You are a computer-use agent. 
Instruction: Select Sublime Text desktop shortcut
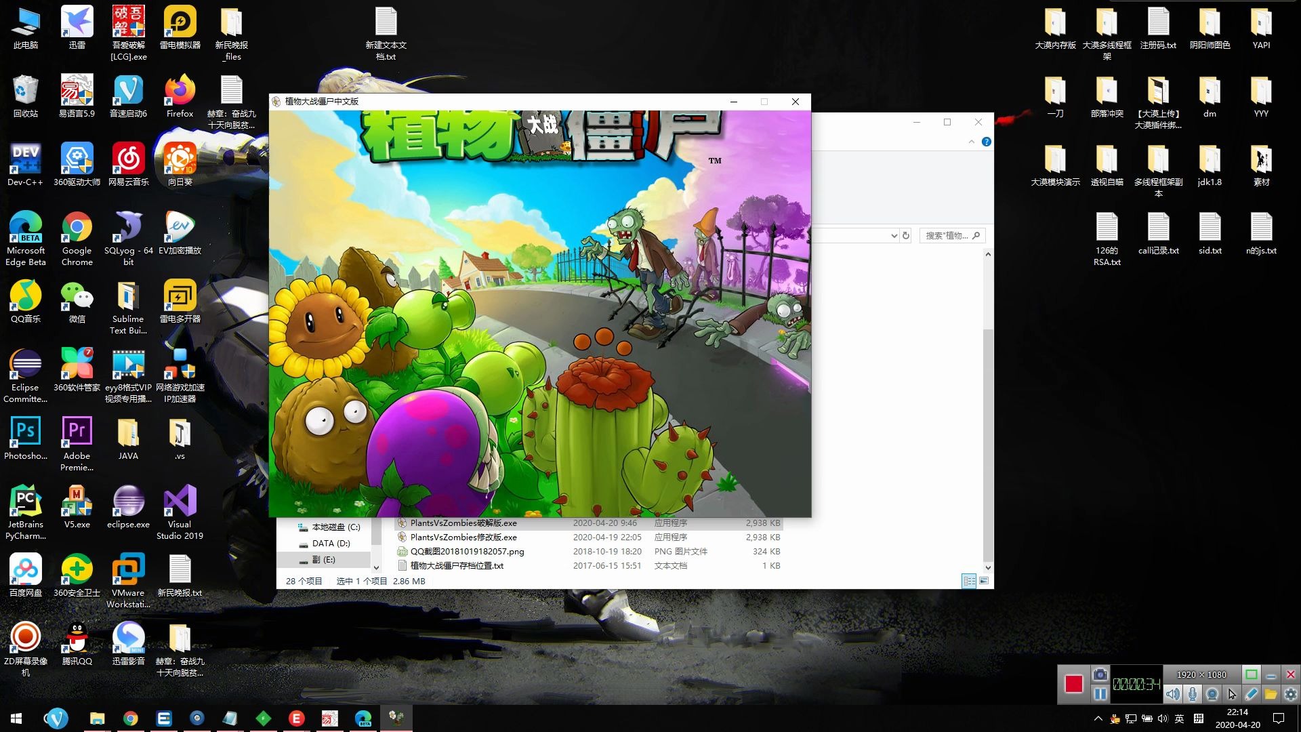click(x=129, y=307)
